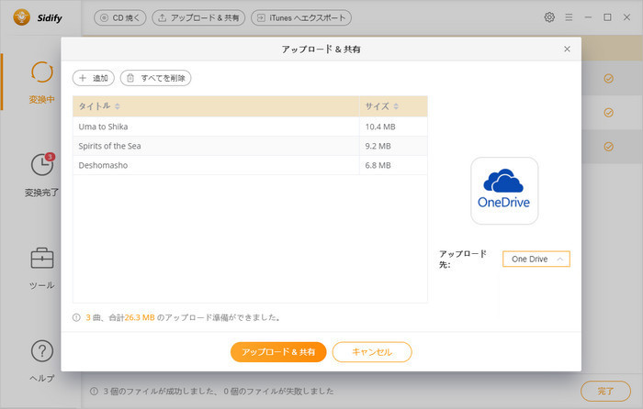Click the orange アップロード & 共有 button
Viewport: 643px width, 409px height.
coord(278,352)
